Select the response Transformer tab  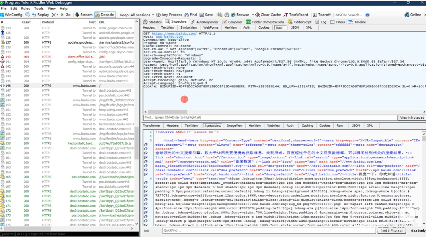click(x=152, y=125)
